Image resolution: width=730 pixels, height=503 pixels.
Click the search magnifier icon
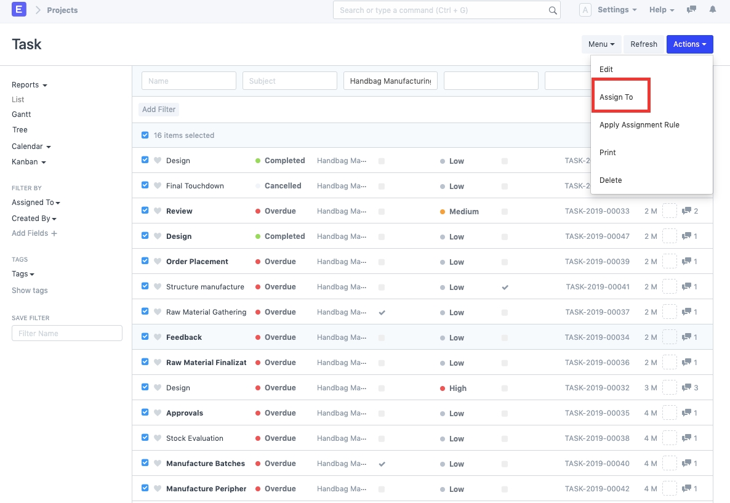(552, 10)
